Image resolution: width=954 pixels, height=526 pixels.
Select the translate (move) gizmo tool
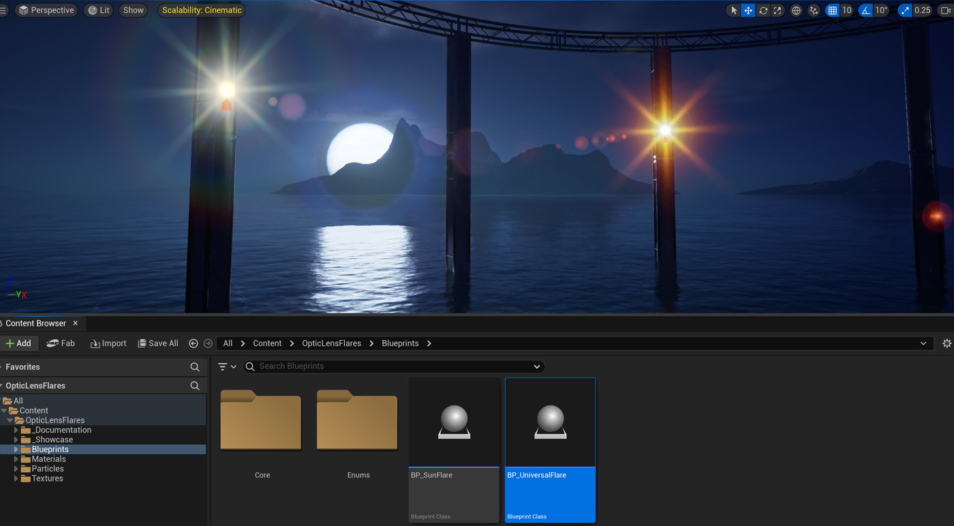(x=748, y=10)
